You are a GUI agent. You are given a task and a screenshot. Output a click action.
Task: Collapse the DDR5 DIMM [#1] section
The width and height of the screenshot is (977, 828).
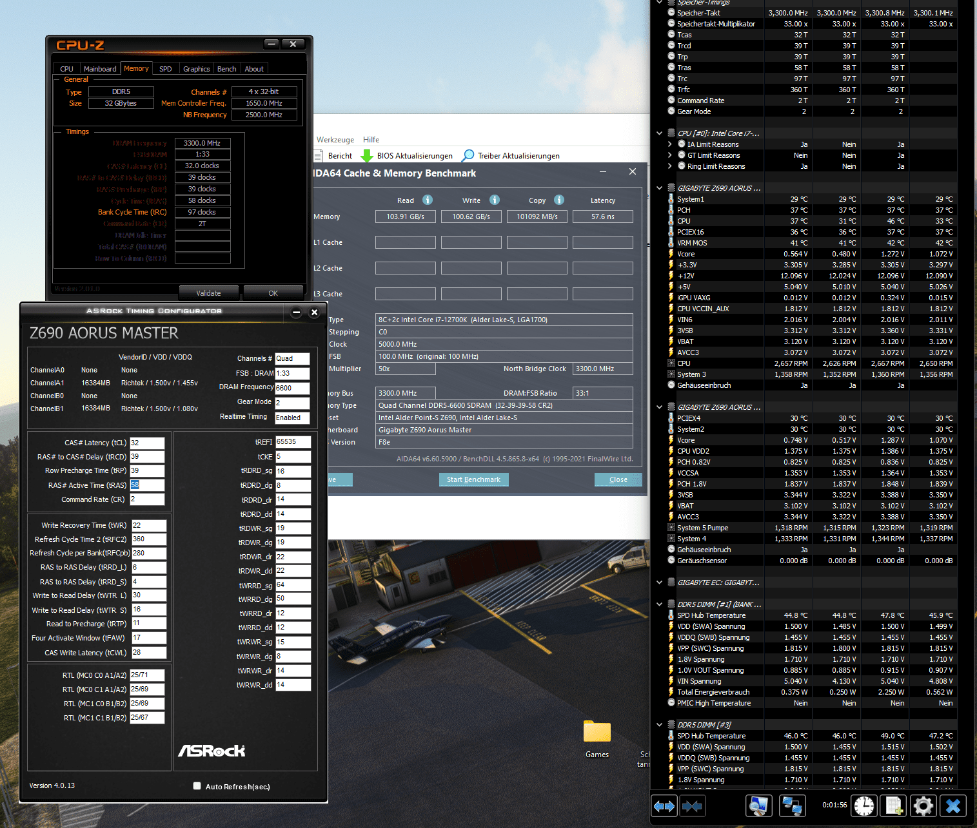(x=659, y=604)
